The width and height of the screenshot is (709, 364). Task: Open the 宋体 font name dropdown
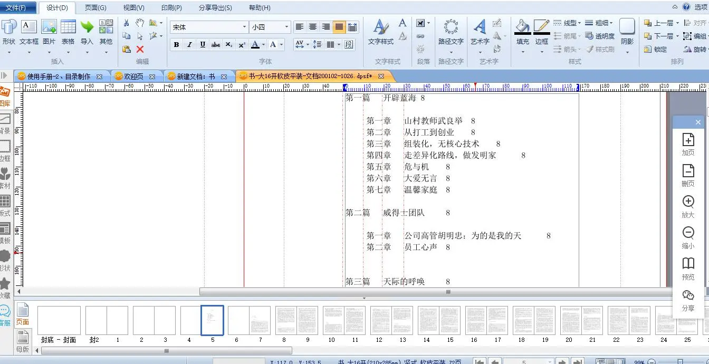(244, 27)
